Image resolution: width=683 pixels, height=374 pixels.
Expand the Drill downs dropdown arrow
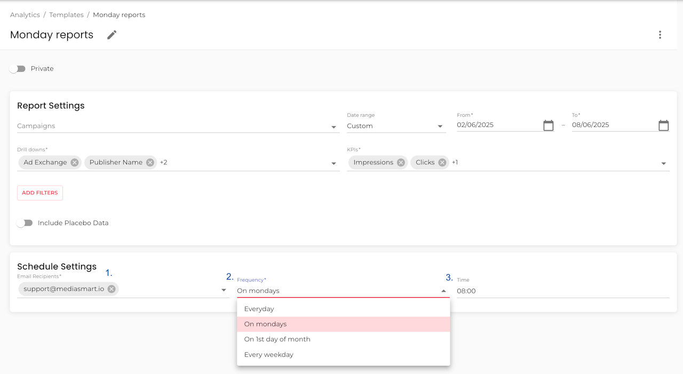333,163
